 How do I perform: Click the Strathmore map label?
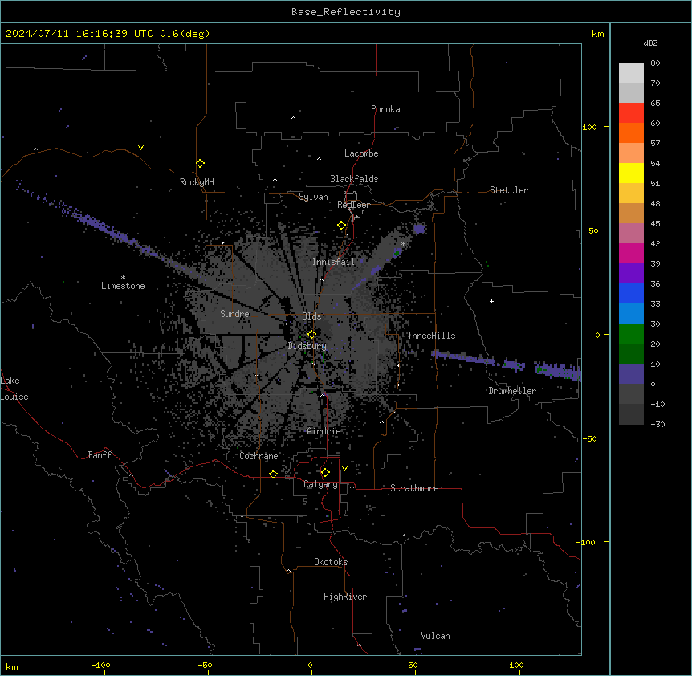pos(414,488)
